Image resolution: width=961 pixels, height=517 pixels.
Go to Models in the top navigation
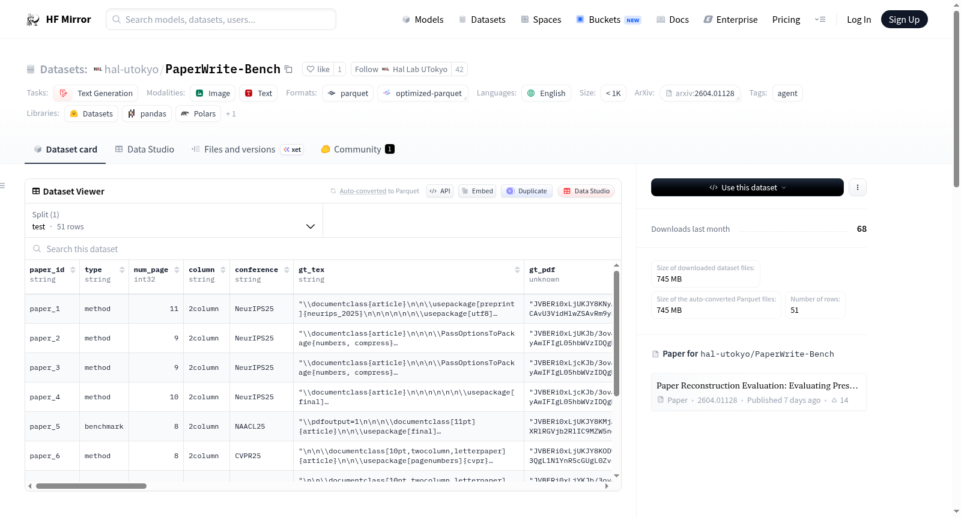tap(423, 20)
